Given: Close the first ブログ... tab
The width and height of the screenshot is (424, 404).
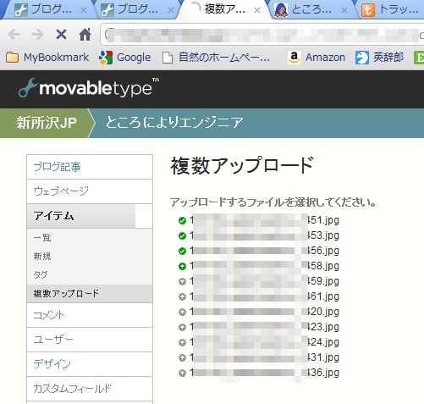Looking at the screenshot, I should 84,10.
